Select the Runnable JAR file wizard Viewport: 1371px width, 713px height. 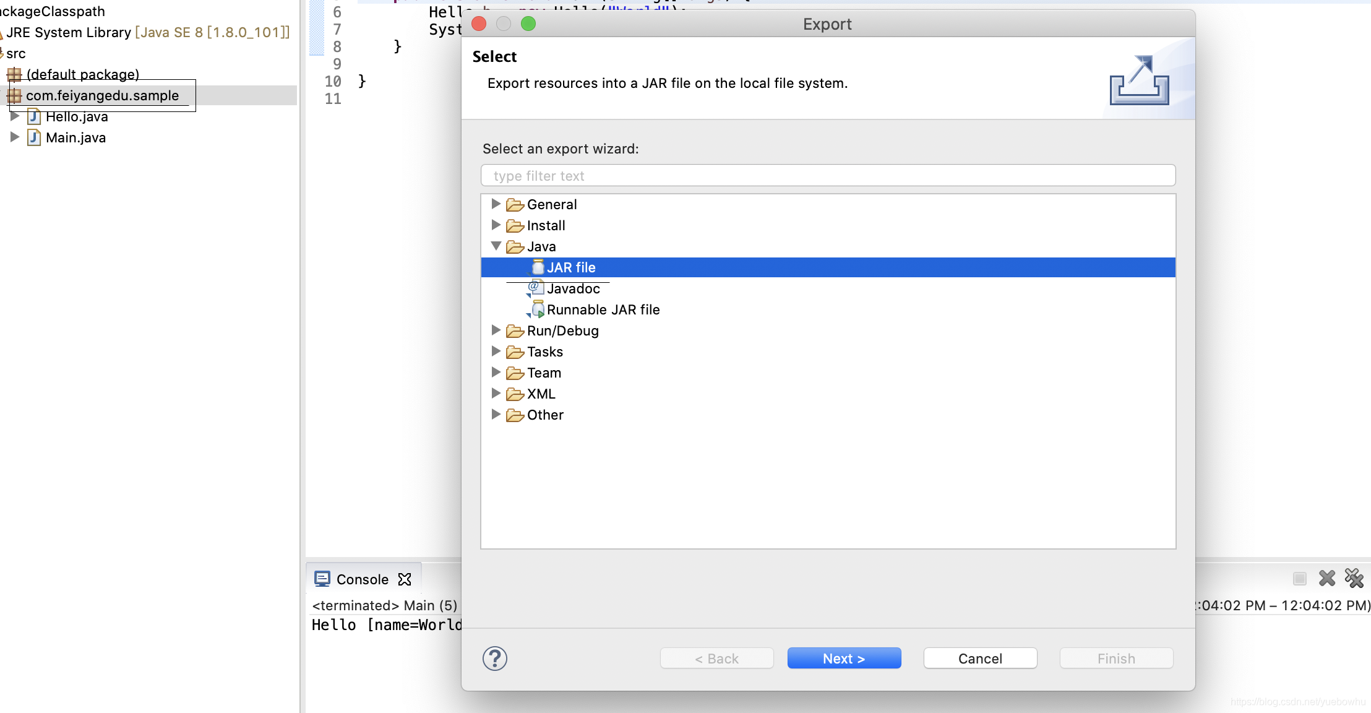602,309
